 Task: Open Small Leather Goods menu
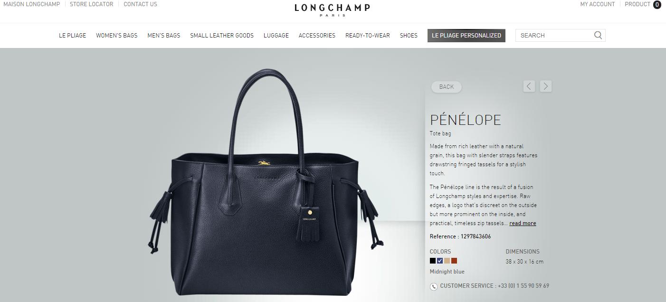point(222,36)
